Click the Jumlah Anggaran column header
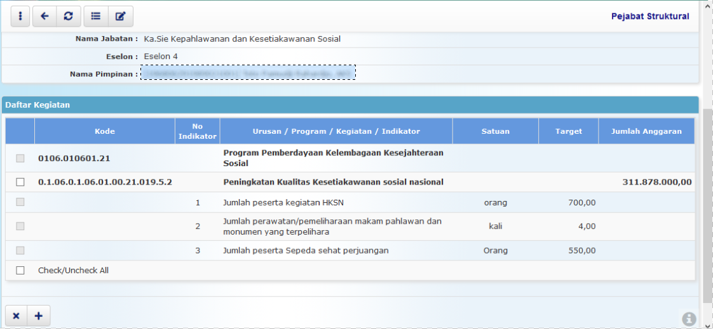The image size is (713, 329). [646, 131]
